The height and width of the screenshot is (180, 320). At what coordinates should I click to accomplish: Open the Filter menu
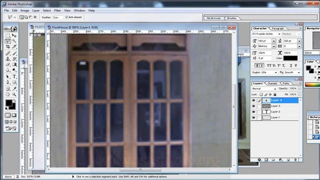(x=57, y=10)
